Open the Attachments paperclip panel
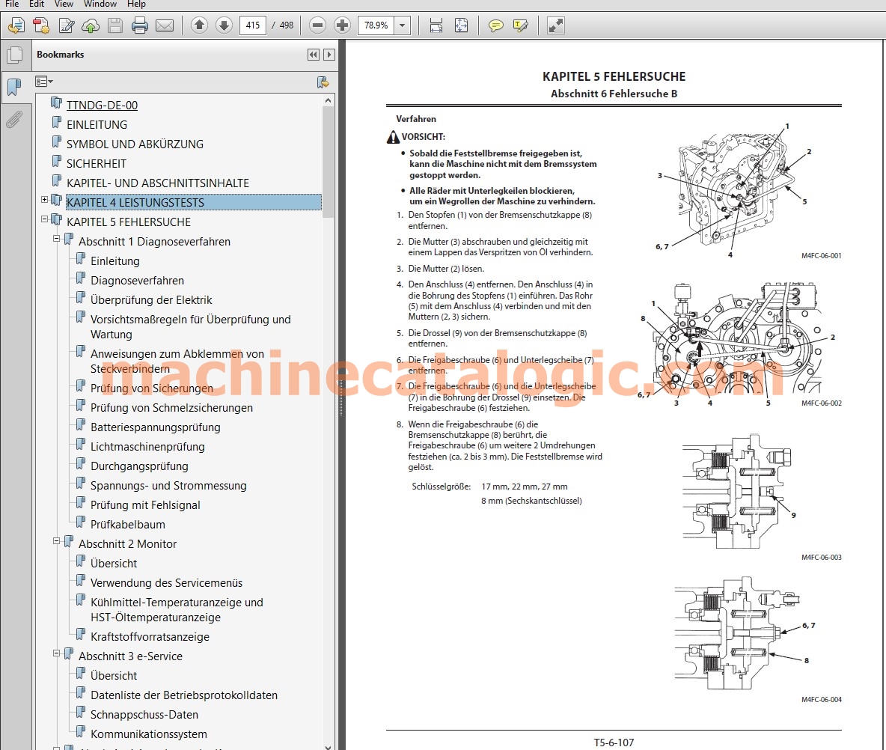 pyautogui.click(x=14, y=119)
